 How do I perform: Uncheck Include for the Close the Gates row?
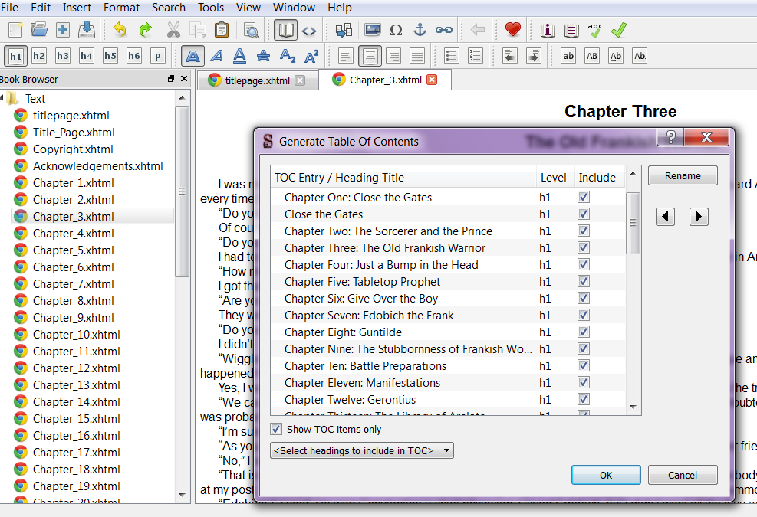[x=583, y=214]
